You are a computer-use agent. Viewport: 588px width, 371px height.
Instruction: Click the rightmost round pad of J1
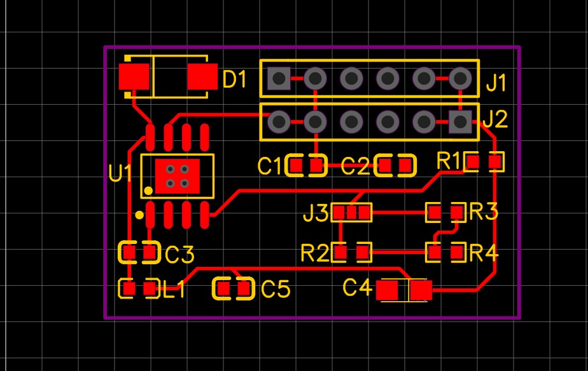(460, 79)
